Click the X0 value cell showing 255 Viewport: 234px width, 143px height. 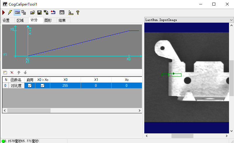[x=65, y=86]
